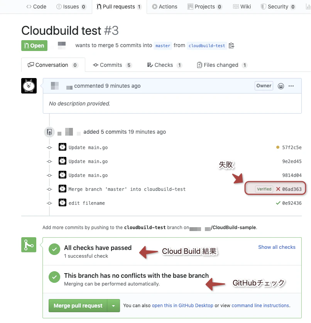This screenshot has width=311, height=323.
Task: Click the cat avatar beside the comment box
Action: 29,86
